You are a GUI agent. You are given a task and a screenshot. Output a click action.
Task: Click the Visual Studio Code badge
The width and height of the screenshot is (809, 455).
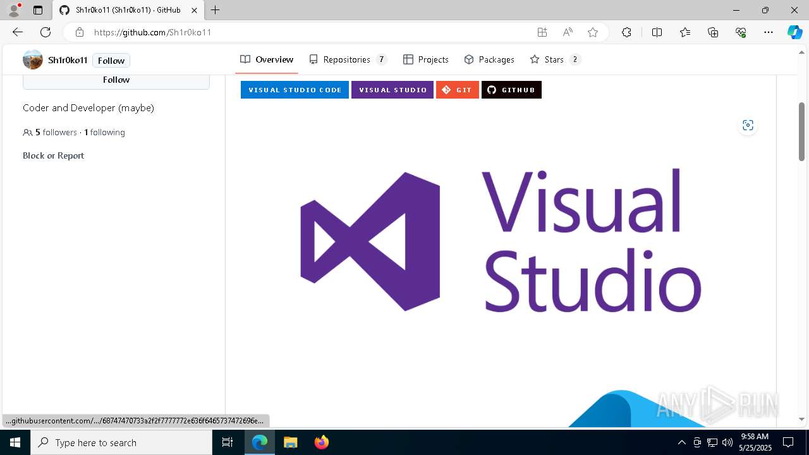pyautogui.click(x=295, y=90)
